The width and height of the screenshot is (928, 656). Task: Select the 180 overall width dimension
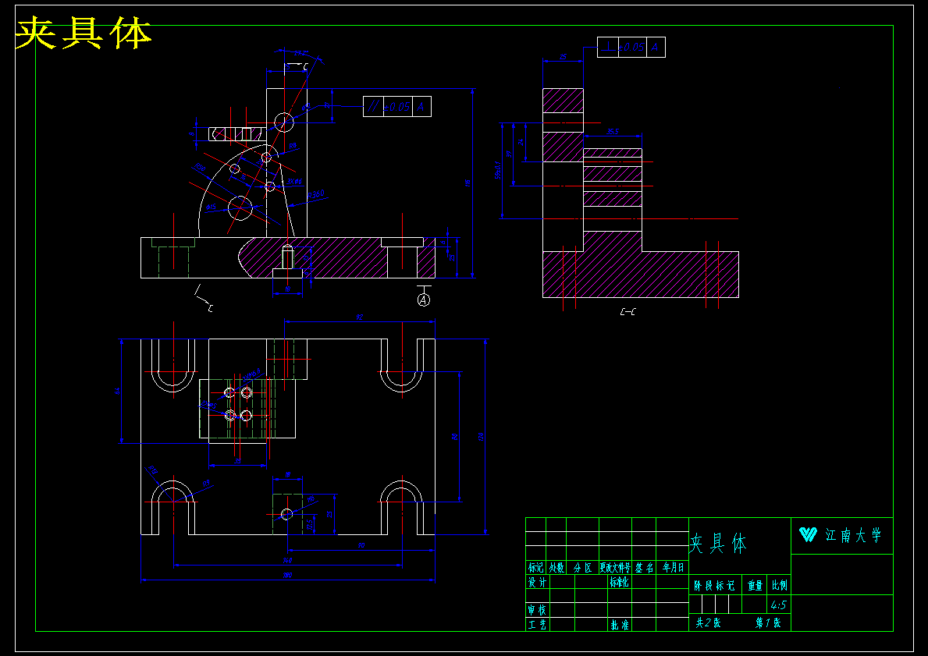[x=287, y=575]
